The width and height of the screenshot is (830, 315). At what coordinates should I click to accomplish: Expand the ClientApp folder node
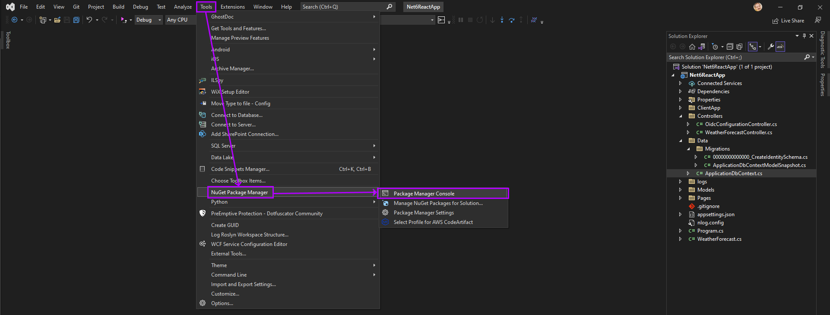click(680, 108)
